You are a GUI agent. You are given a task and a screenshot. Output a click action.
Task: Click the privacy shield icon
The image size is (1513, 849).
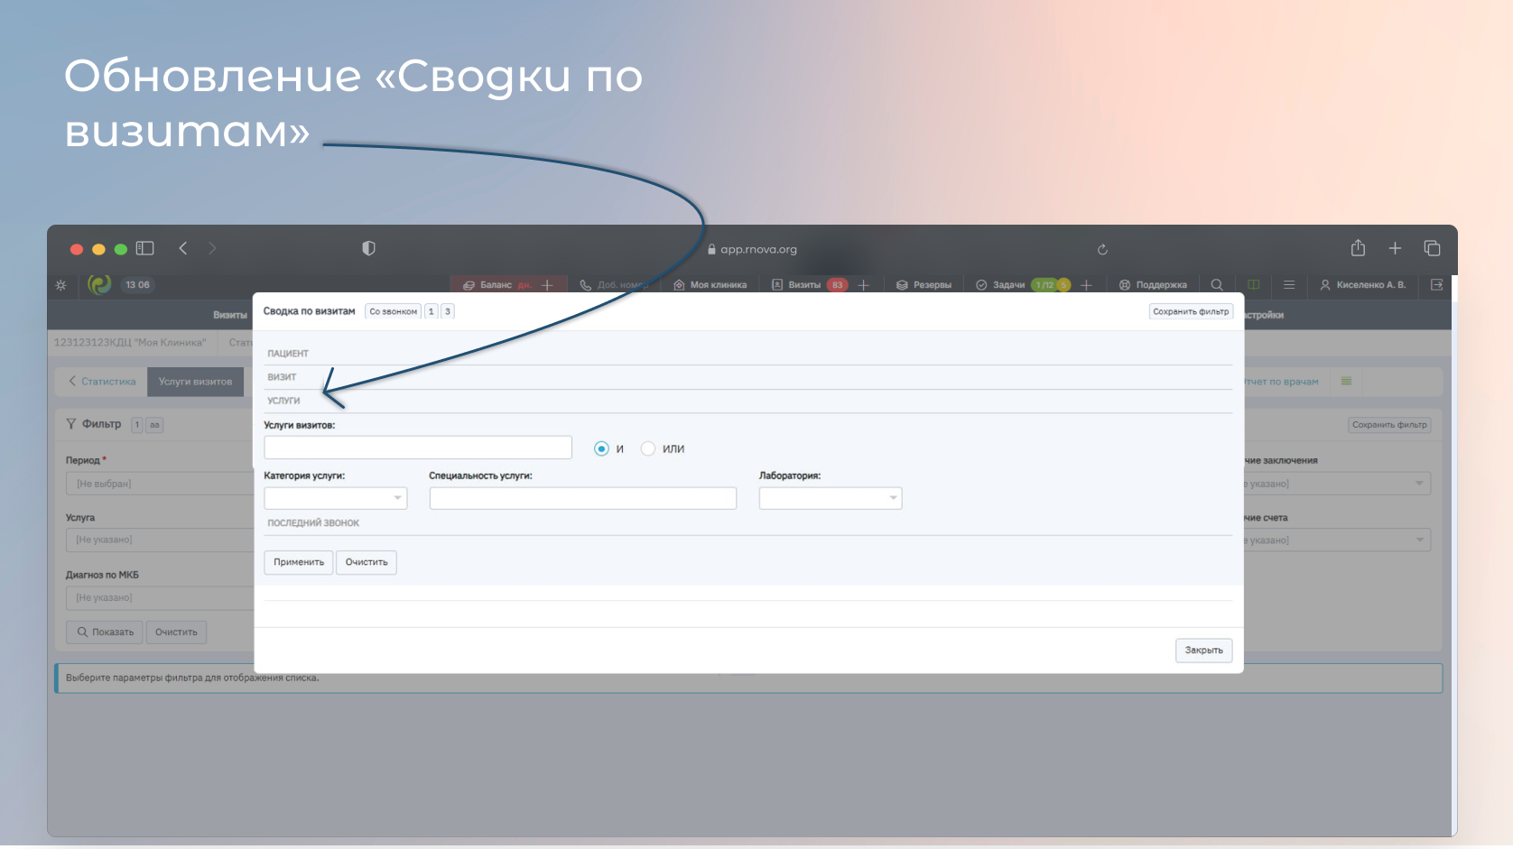coord(368,248)
